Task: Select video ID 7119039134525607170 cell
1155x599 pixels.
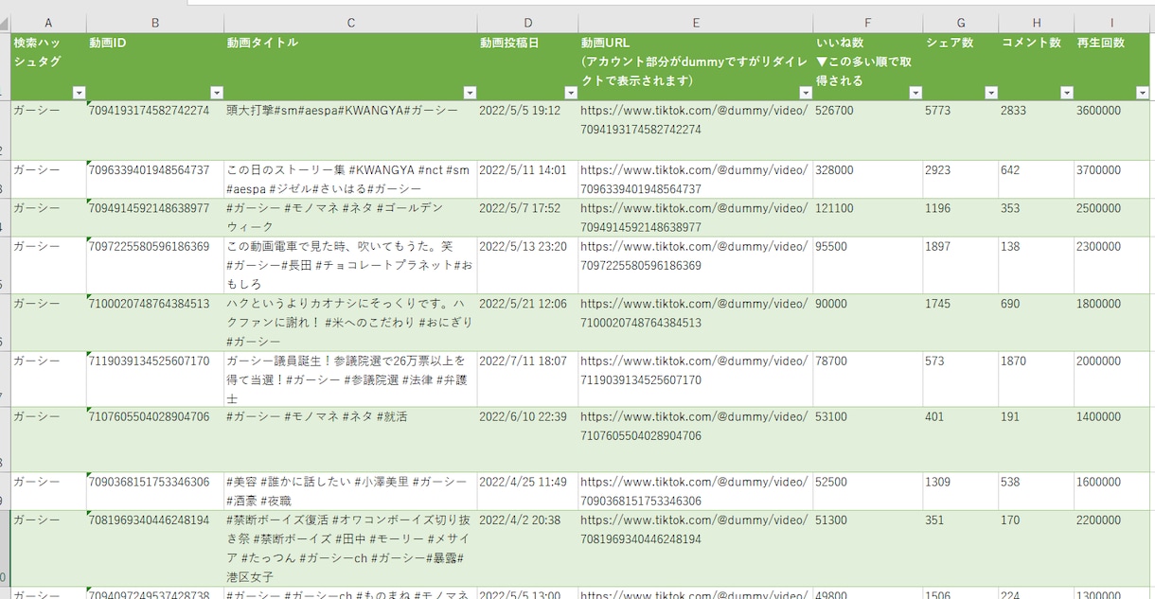Action: 155,379
